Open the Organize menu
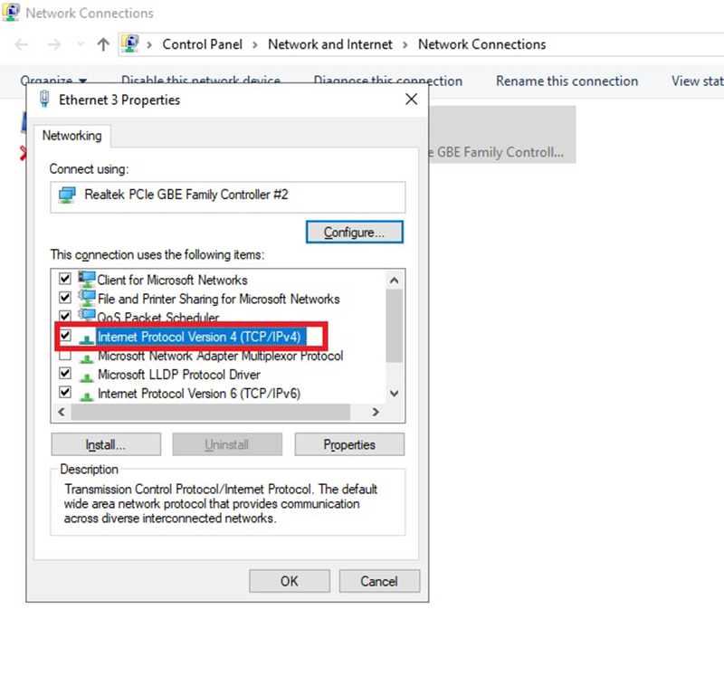This screenshot has height=695, width=724. pos(53,80)
